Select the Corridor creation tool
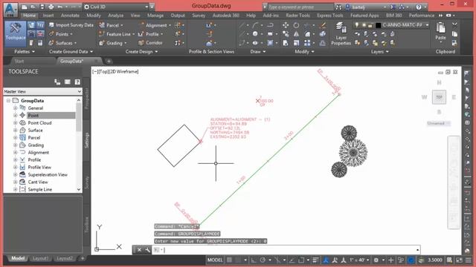 (x=150, y=43)
